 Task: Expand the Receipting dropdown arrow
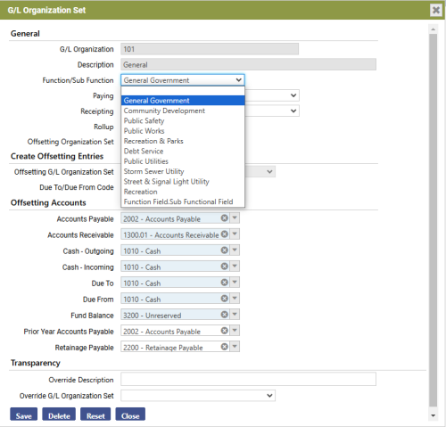click(293, 111)
